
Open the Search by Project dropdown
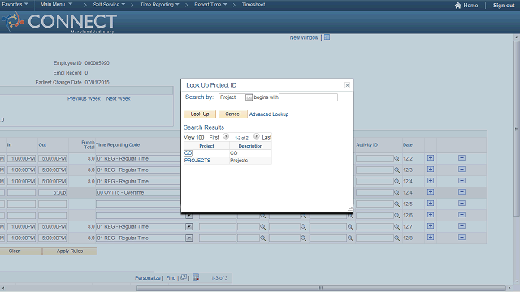point(249,97)
